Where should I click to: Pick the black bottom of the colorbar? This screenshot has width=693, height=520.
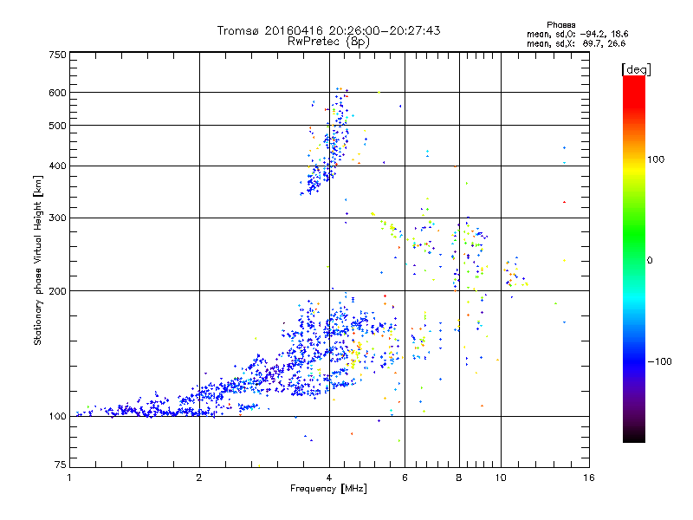click(x=634, y=436)
